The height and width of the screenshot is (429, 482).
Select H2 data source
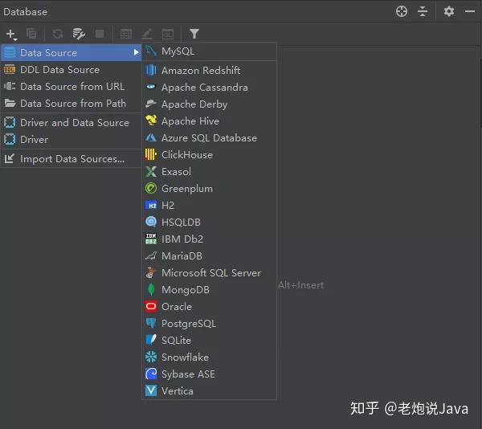click(209, 206)
